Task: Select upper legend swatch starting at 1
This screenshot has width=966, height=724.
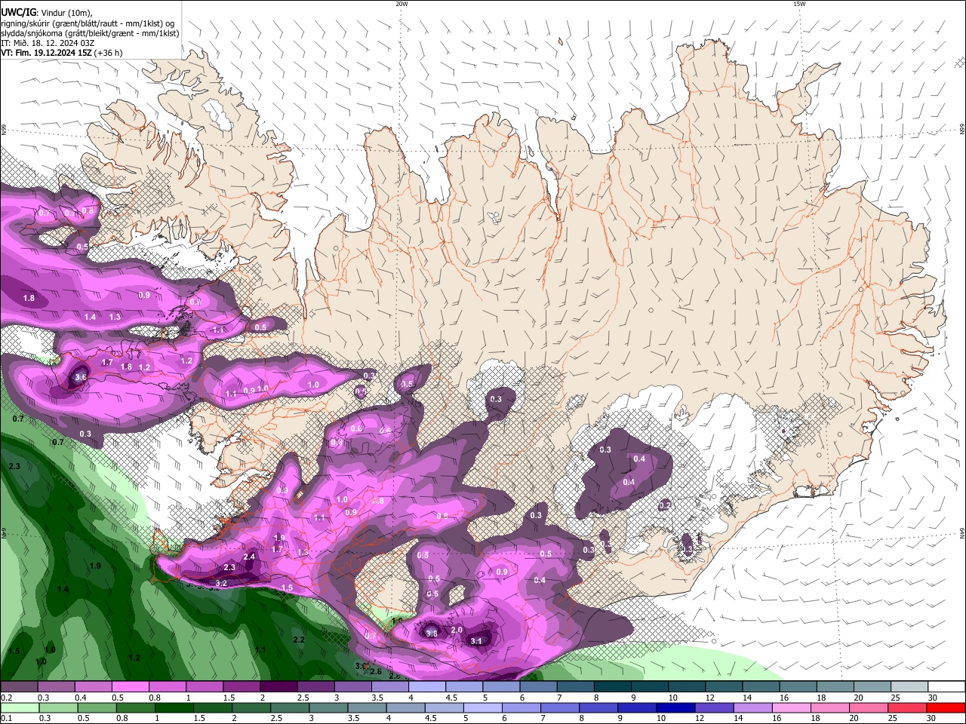Action: click(205, 686)
